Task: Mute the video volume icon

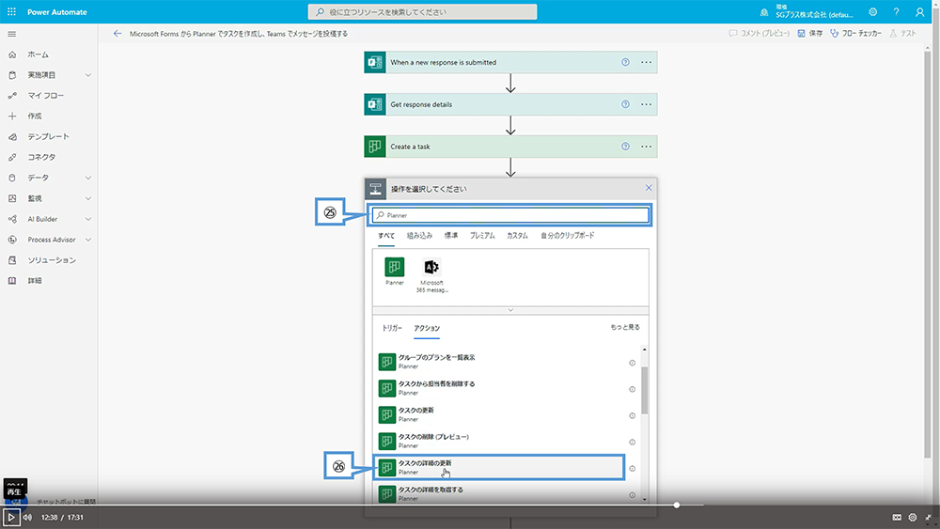Action: click(x=27, y=517)
